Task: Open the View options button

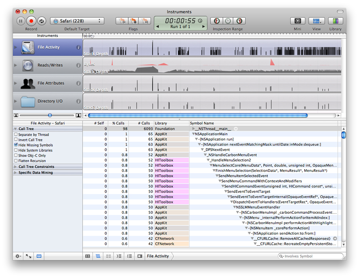Action: [317, 21]
